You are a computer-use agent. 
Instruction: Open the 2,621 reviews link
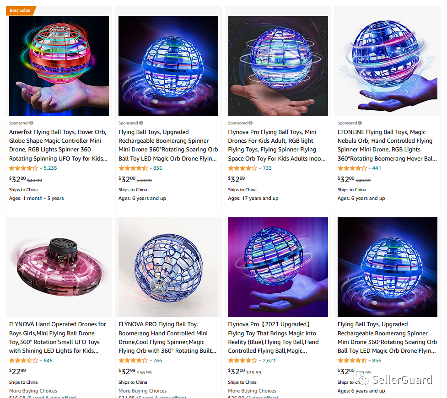coord(269,360)
